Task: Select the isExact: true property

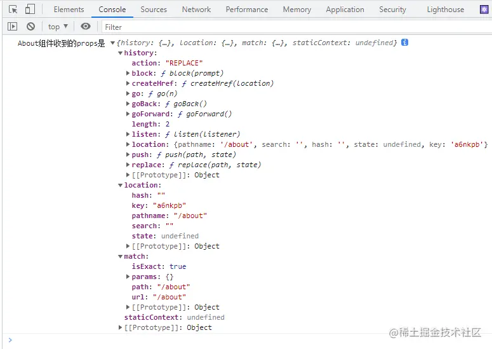Action: point(159,266)
